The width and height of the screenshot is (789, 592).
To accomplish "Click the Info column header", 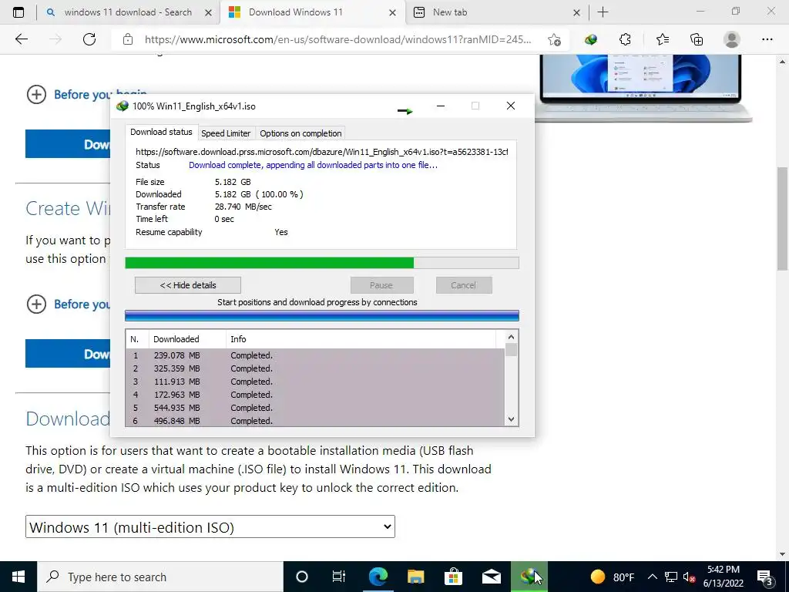I will coord(361,339).
